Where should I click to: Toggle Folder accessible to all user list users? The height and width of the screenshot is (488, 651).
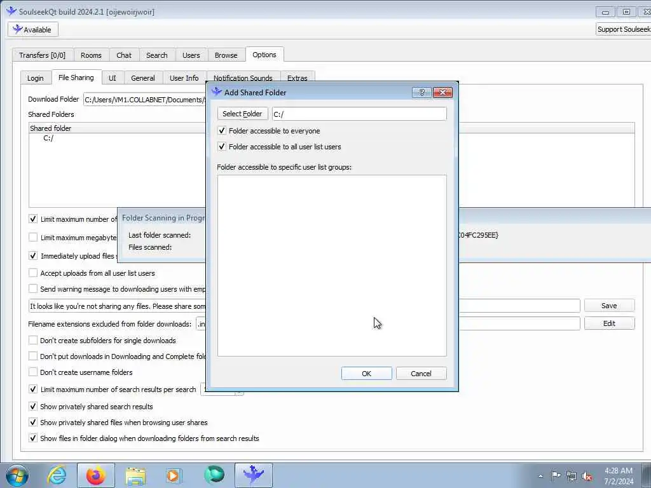point(222,147)
